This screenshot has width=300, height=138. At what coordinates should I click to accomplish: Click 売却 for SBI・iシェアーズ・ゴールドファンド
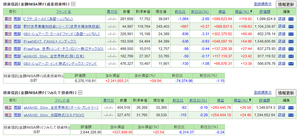click(x=17, y=34)
